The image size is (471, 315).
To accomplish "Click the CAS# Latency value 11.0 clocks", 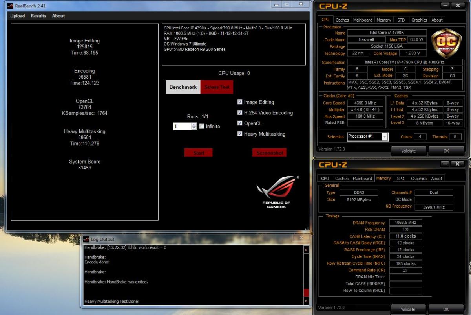I will point(406,236).
